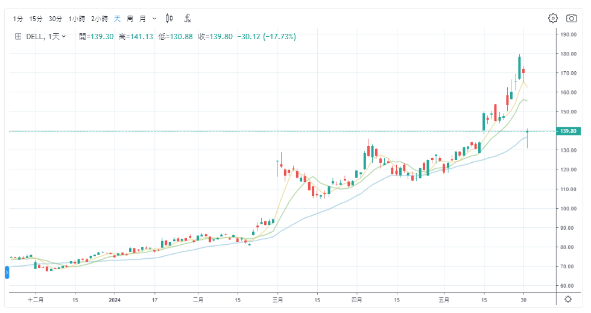Click the 60.00 price axis label

(x=568, y=286)
